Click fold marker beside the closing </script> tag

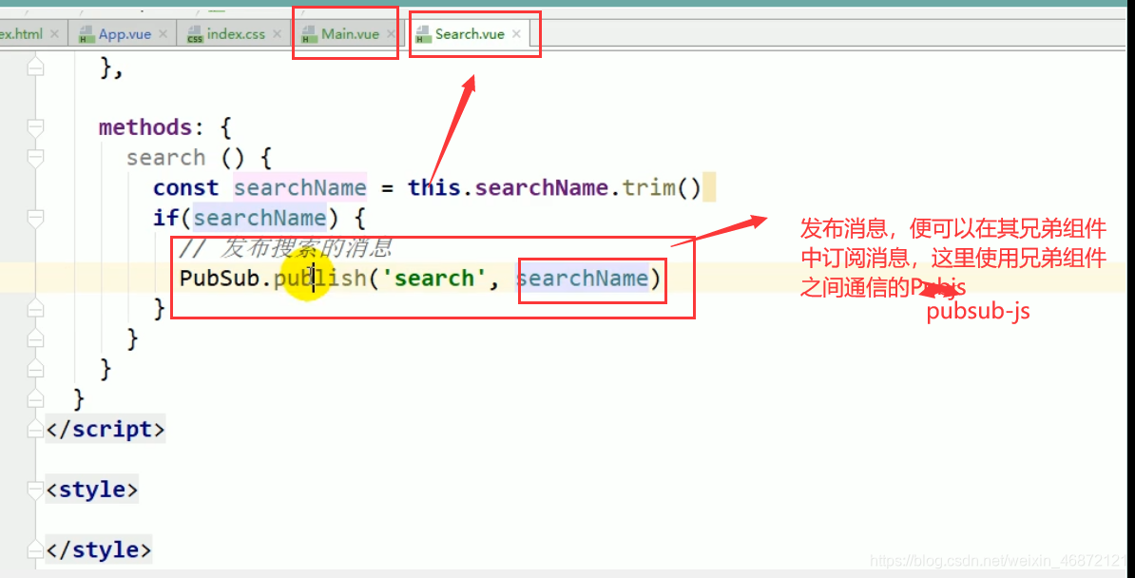point(35,430)
